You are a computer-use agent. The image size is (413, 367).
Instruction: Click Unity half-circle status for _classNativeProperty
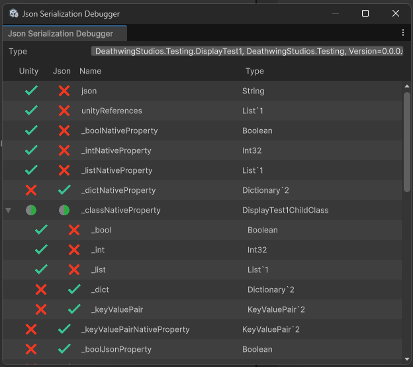[31, 210]
